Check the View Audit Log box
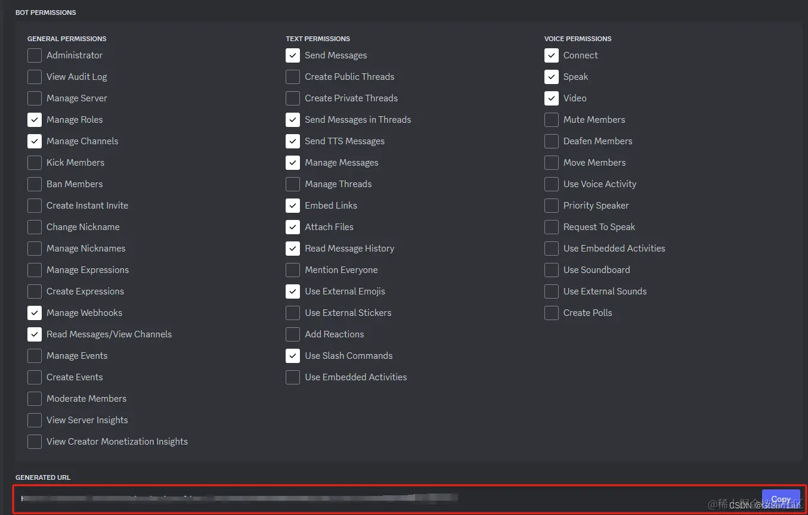 pos(35,77)
